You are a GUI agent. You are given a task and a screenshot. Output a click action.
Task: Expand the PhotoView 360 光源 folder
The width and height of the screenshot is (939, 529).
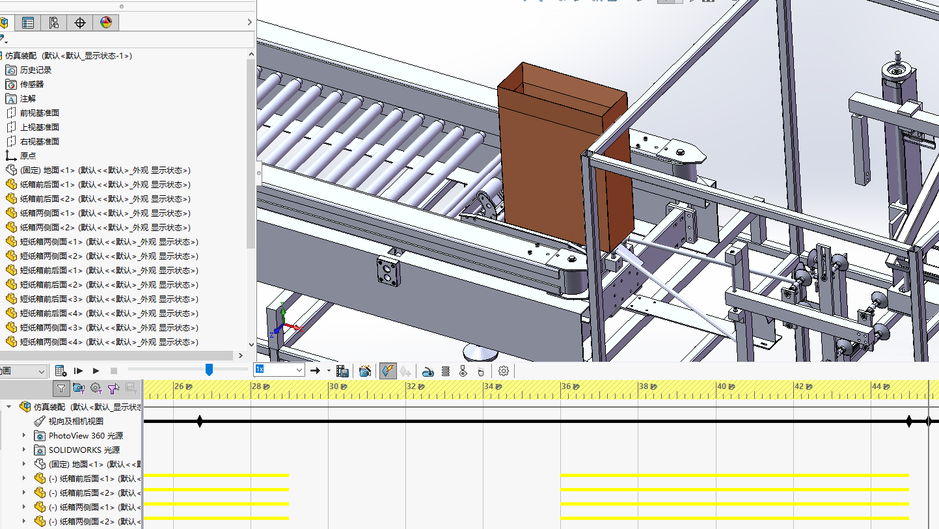click(x=25, y=435)
